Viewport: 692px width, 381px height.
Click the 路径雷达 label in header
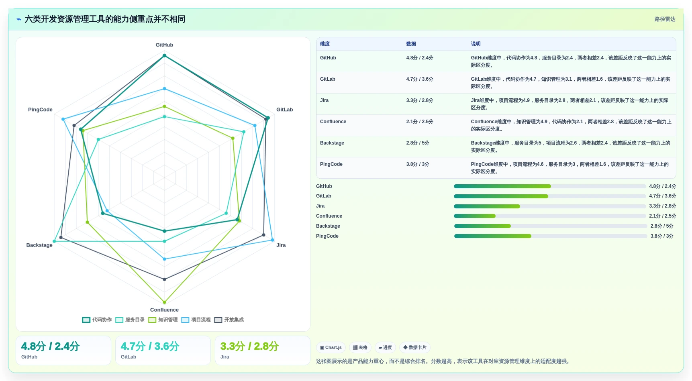click(665, 19)
